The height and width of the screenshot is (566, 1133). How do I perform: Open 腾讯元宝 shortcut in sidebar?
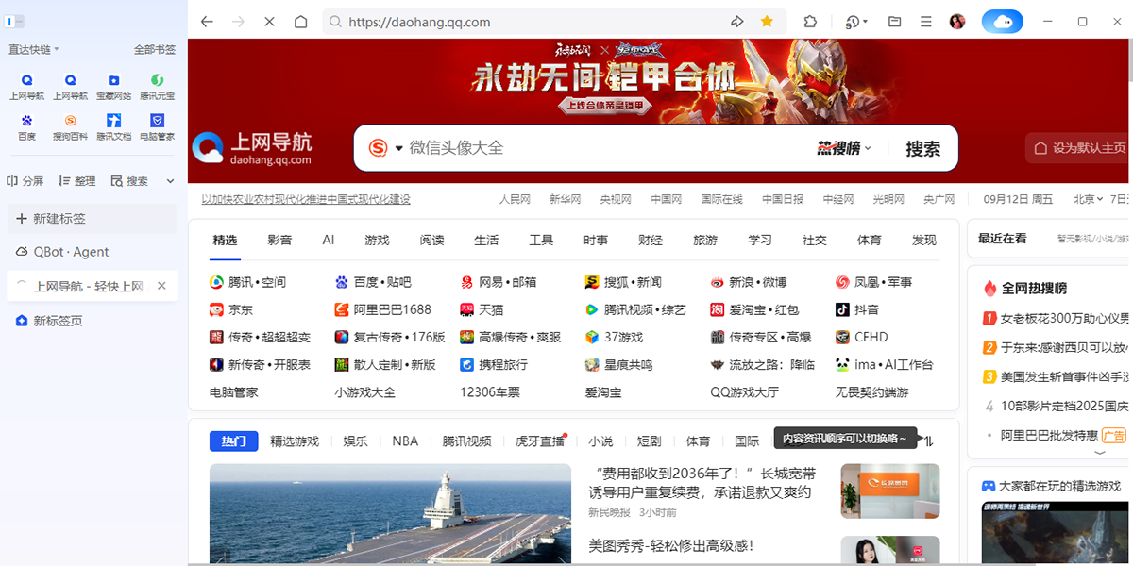157,87
